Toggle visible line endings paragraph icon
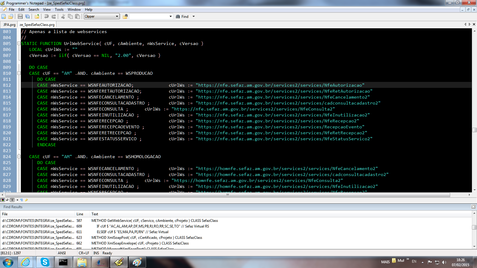The width and height of the screenshot is (477, 268). coord(21,200)
